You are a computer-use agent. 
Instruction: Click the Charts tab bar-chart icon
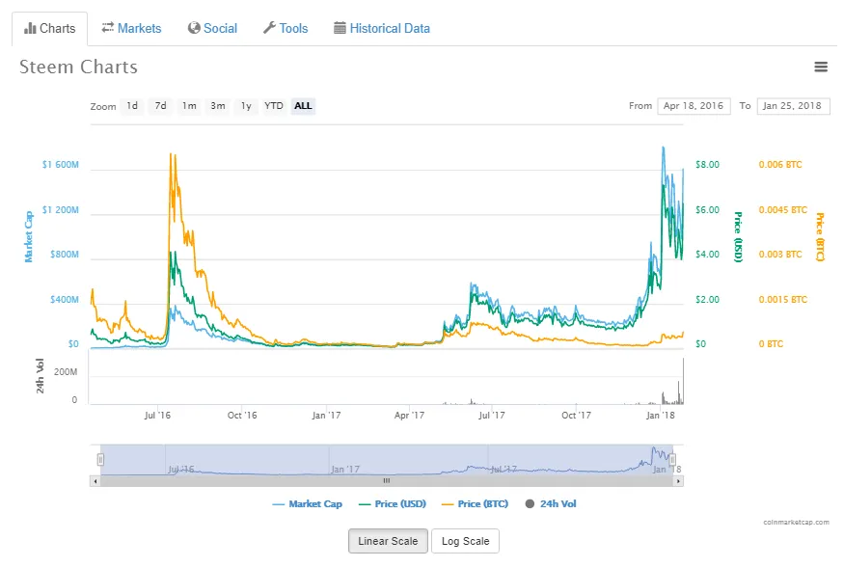coord(30,28)
